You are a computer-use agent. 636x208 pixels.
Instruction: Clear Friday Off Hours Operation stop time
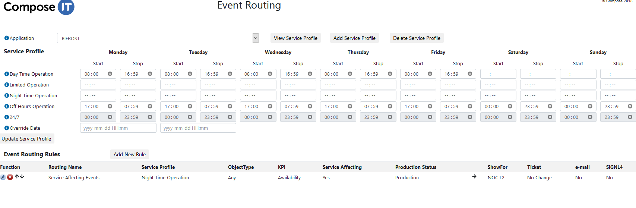(470, 106)
